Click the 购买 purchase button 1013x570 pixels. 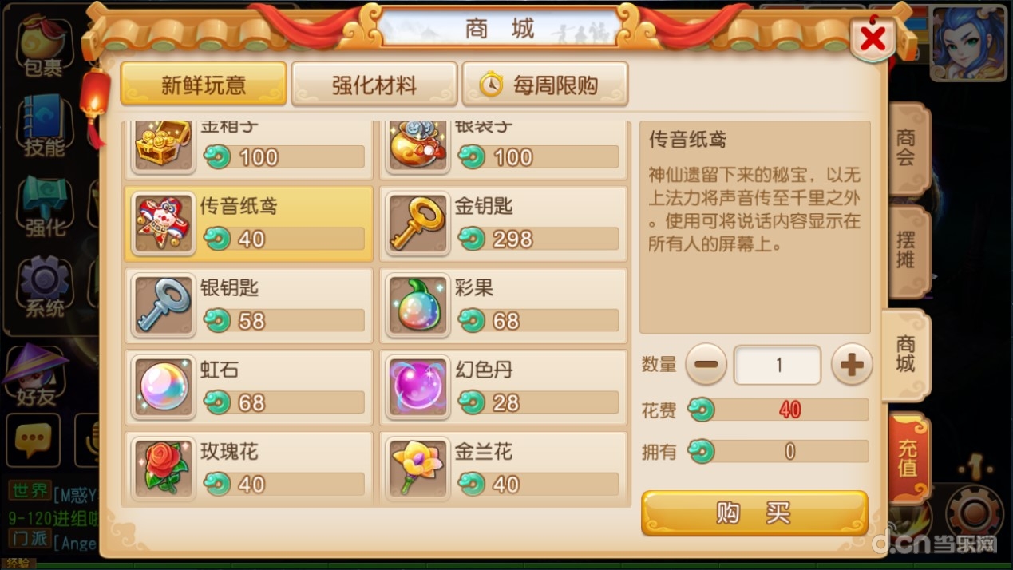(x=754, y=513)
